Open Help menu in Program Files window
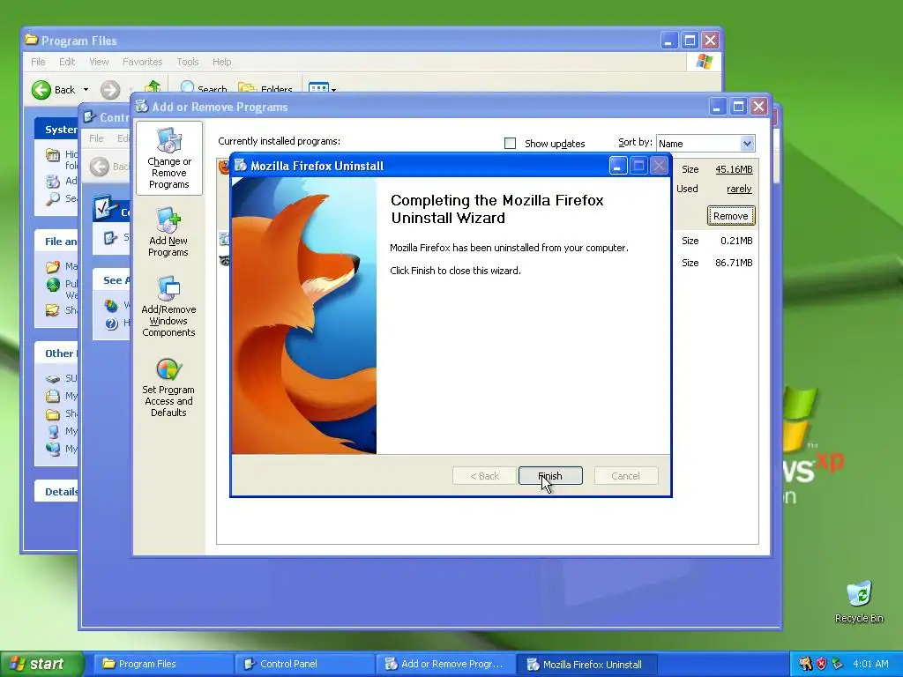 (221, 62)
